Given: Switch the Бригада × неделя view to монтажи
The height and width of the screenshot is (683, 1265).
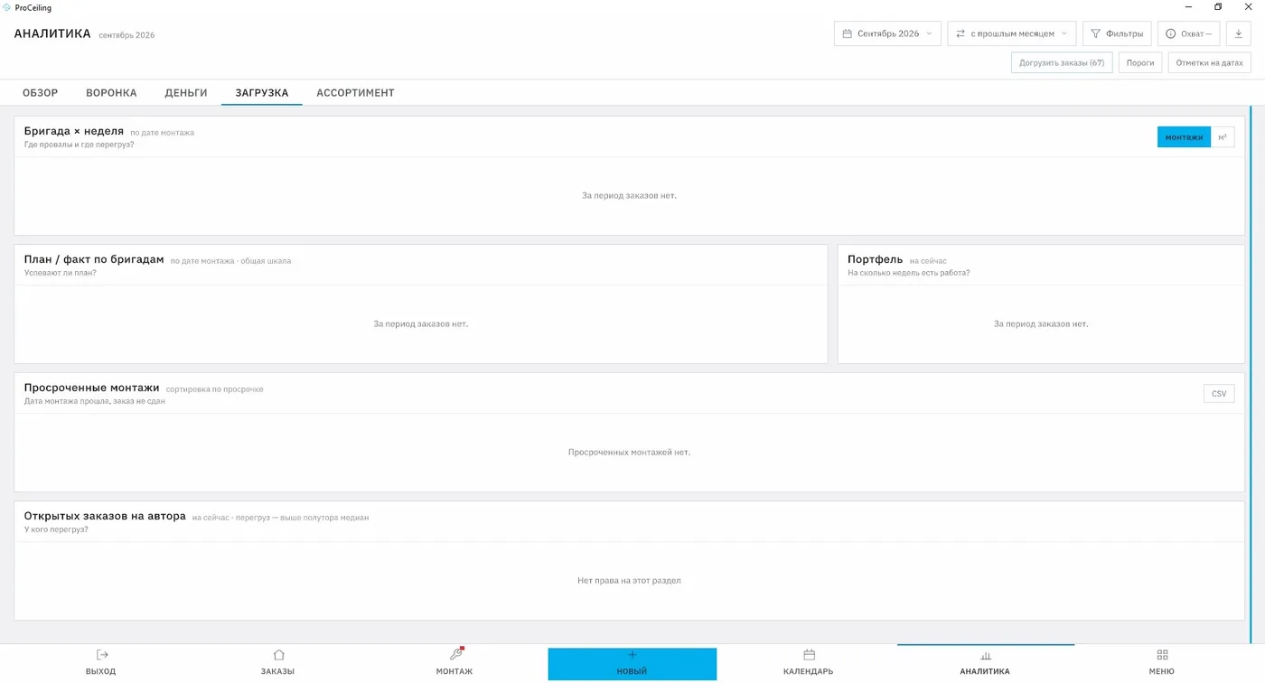Looking at the screenshot, I should click(x=1184, y=137).
